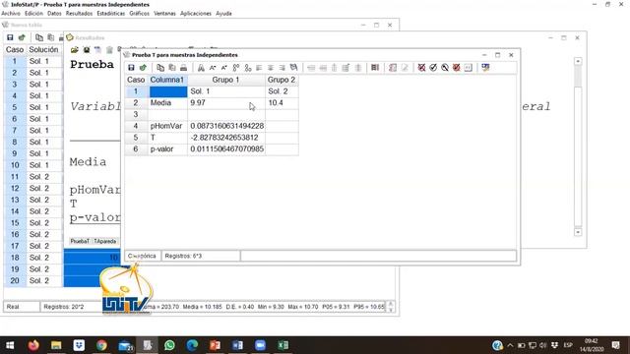630x354 pixels.
Task: Click scroll-up arrow of Resultados scrollbar
Action: pos(578,61)
